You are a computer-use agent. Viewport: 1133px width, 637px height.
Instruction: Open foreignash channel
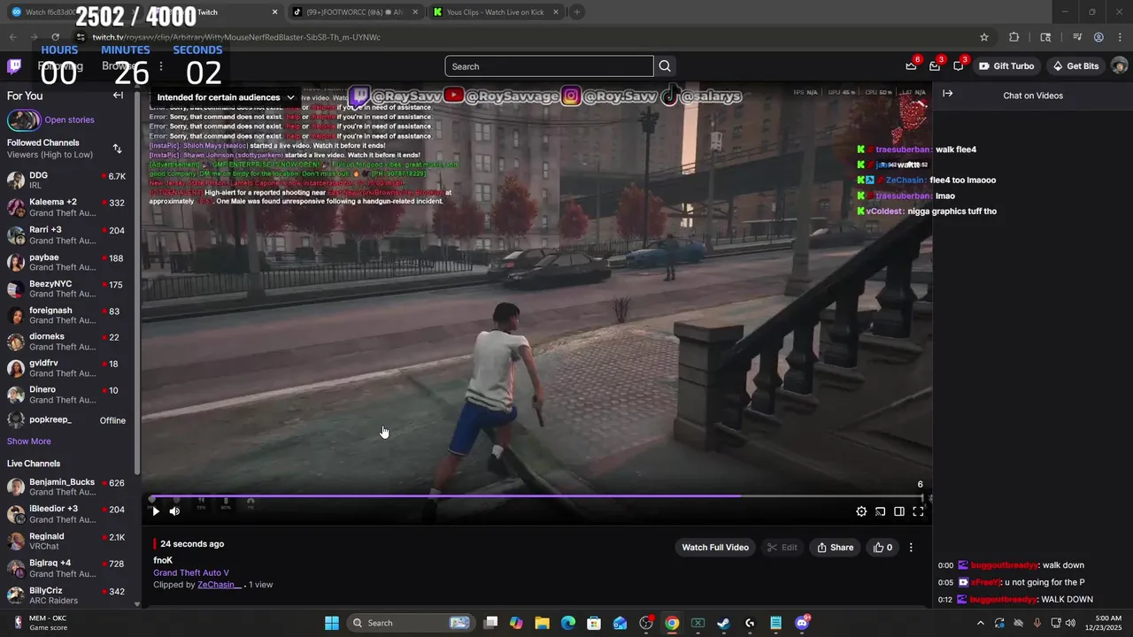tap(67, 316)
